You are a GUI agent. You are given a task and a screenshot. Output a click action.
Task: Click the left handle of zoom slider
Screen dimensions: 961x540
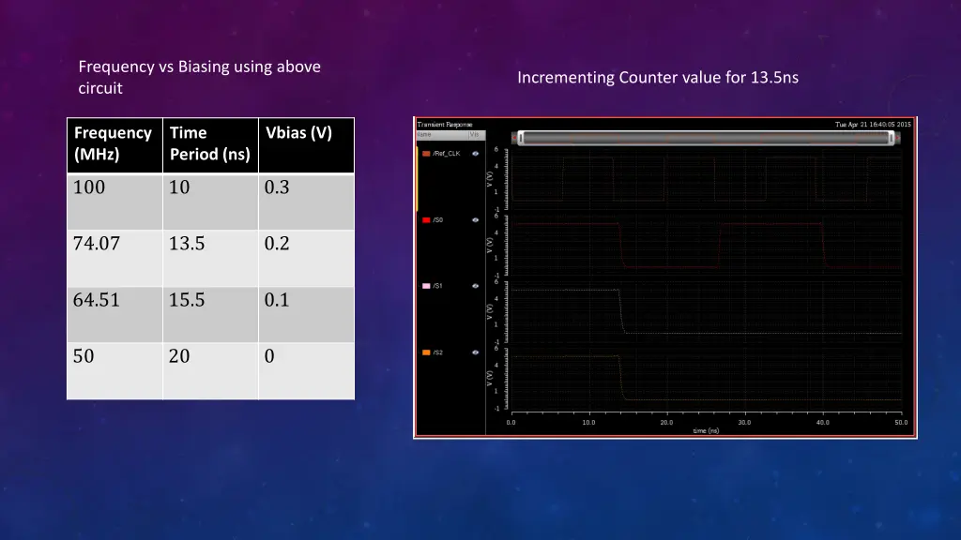(521, 139)
